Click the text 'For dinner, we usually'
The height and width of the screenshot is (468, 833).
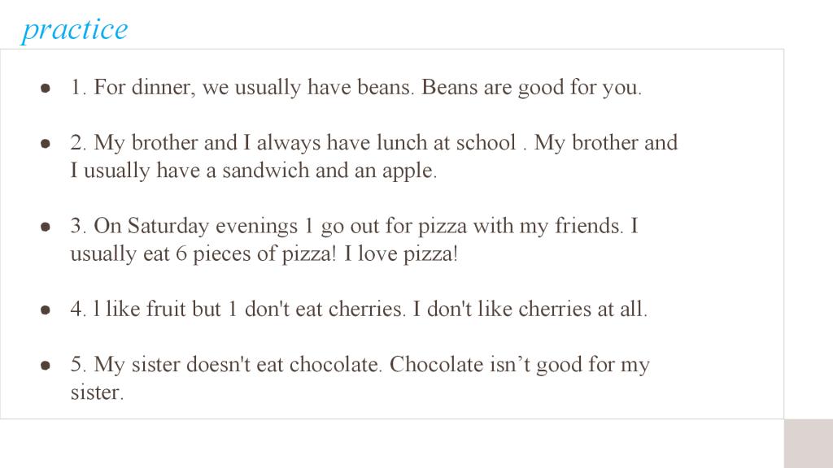(197, 88)
